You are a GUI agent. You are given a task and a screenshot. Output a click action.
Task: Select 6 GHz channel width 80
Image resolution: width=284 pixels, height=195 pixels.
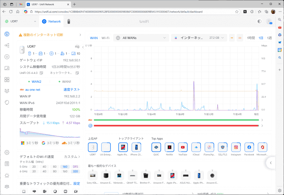tap(55, 171)
